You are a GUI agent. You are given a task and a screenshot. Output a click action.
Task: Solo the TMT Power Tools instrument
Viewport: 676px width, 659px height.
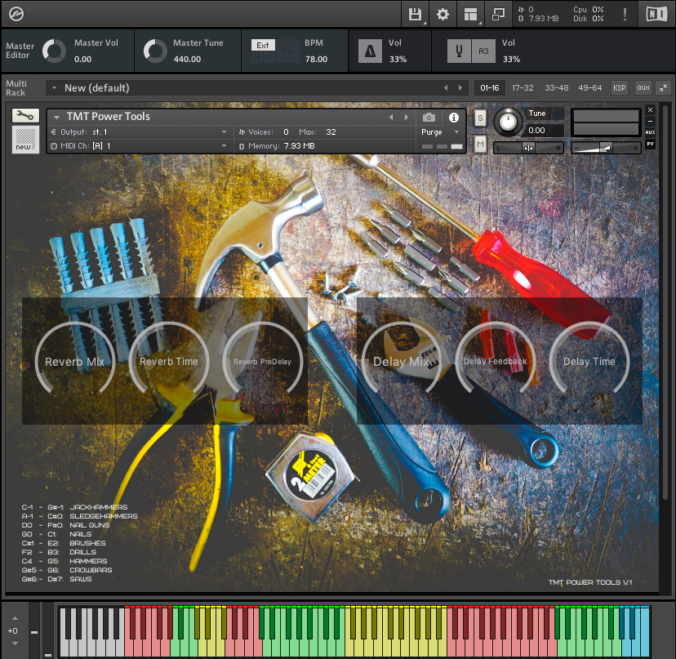tap(480, 117)
